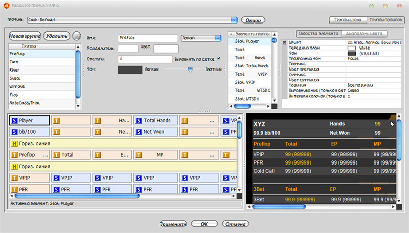This screenshot has width=409, height=233.
Task: Toggle the Выровнять по сетке checkbox
Action: tap(219, 58)
